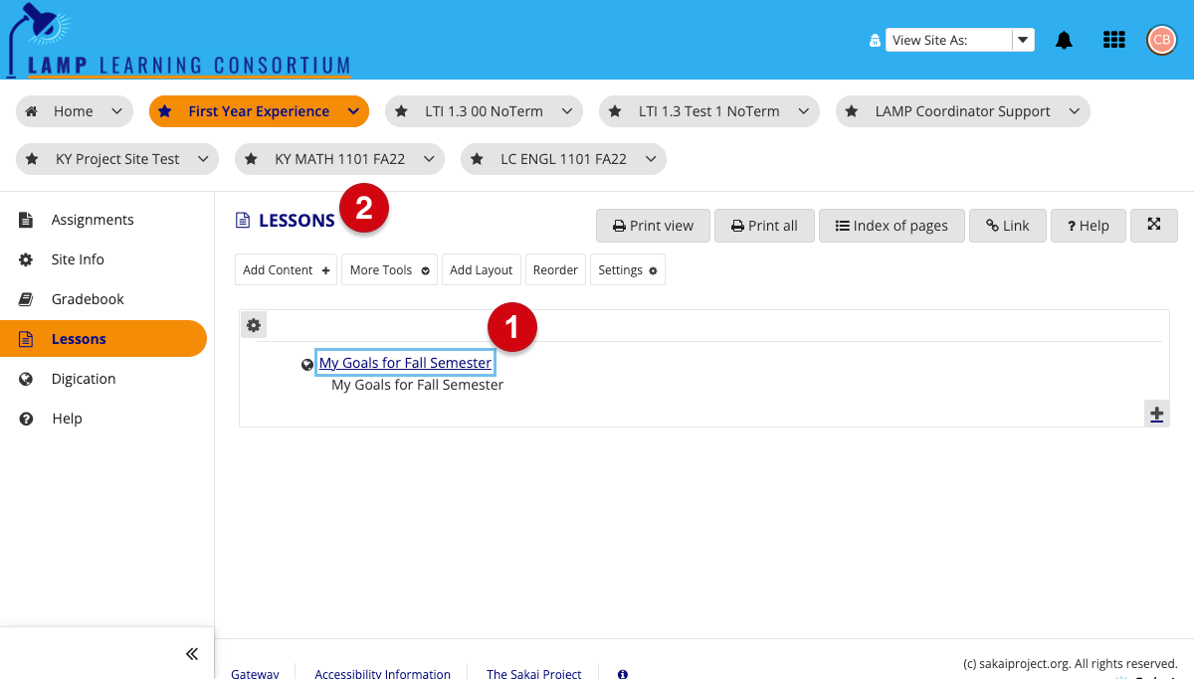Switch to LC ENGL 1101 FA22 site
This screenshot has width=1194, height=679.
point(563,159)
